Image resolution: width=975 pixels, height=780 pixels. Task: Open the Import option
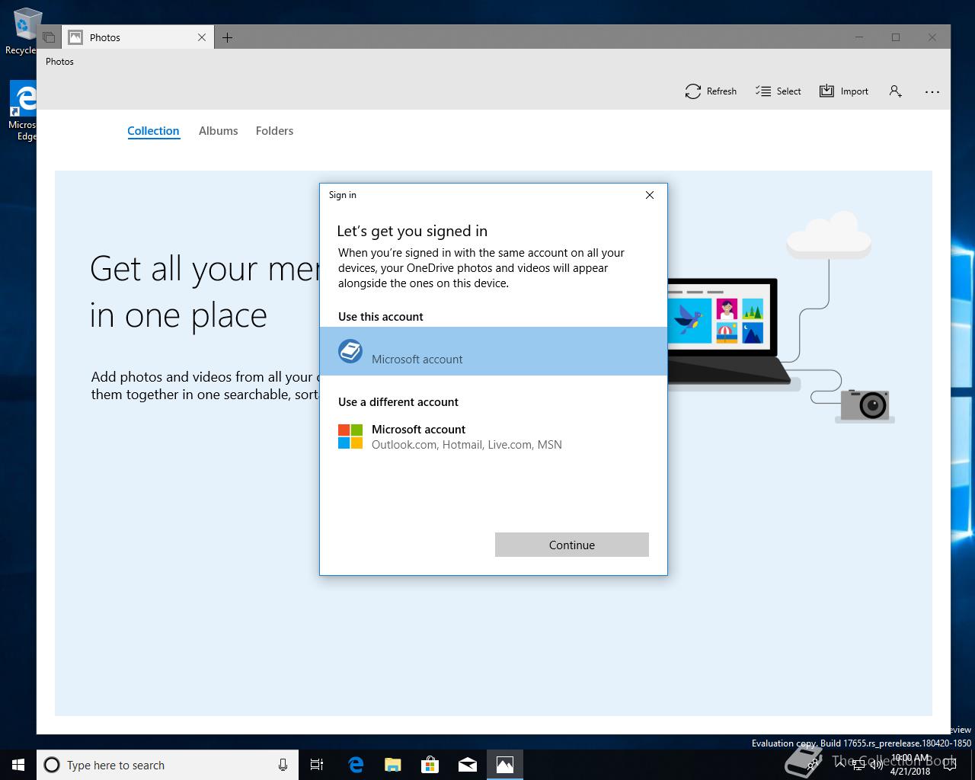point(843,91)
